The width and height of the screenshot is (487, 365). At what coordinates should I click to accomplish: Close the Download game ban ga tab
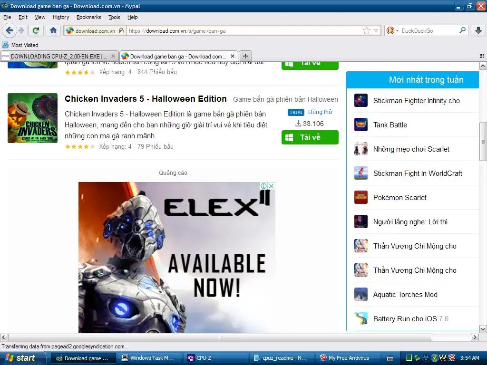[x=232, y=56]
